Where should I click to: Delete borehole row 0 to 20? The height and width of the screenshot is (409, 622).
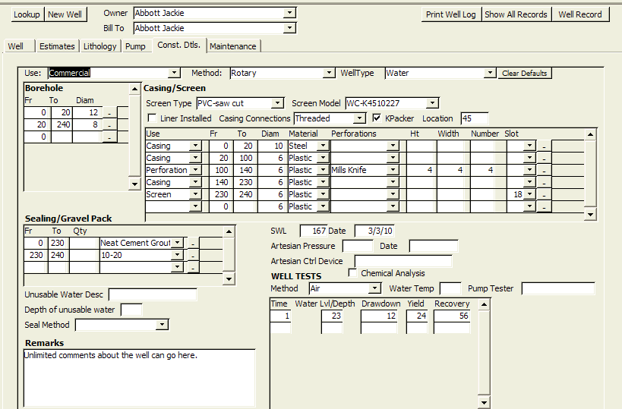tap(109, 113)
